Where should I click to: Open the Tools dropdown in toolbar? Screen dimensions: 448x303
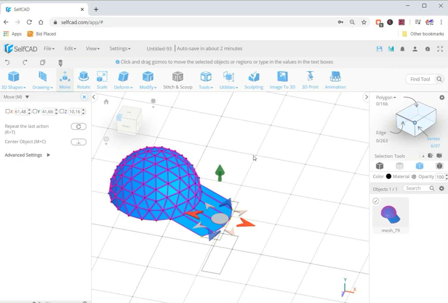[206, 80]
